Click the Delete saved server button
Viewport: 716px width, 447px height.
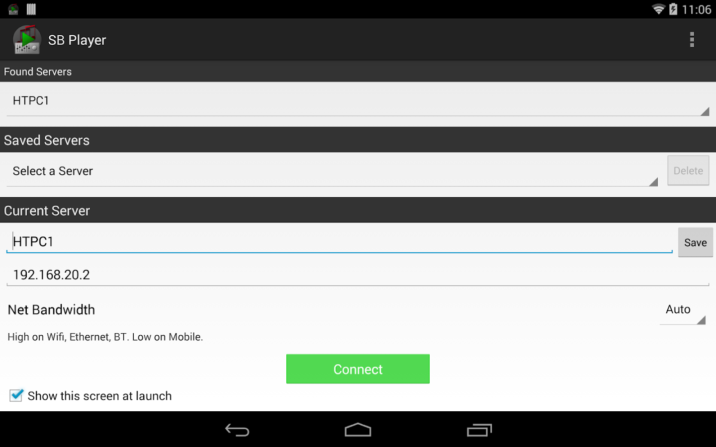tap(688, 170)
